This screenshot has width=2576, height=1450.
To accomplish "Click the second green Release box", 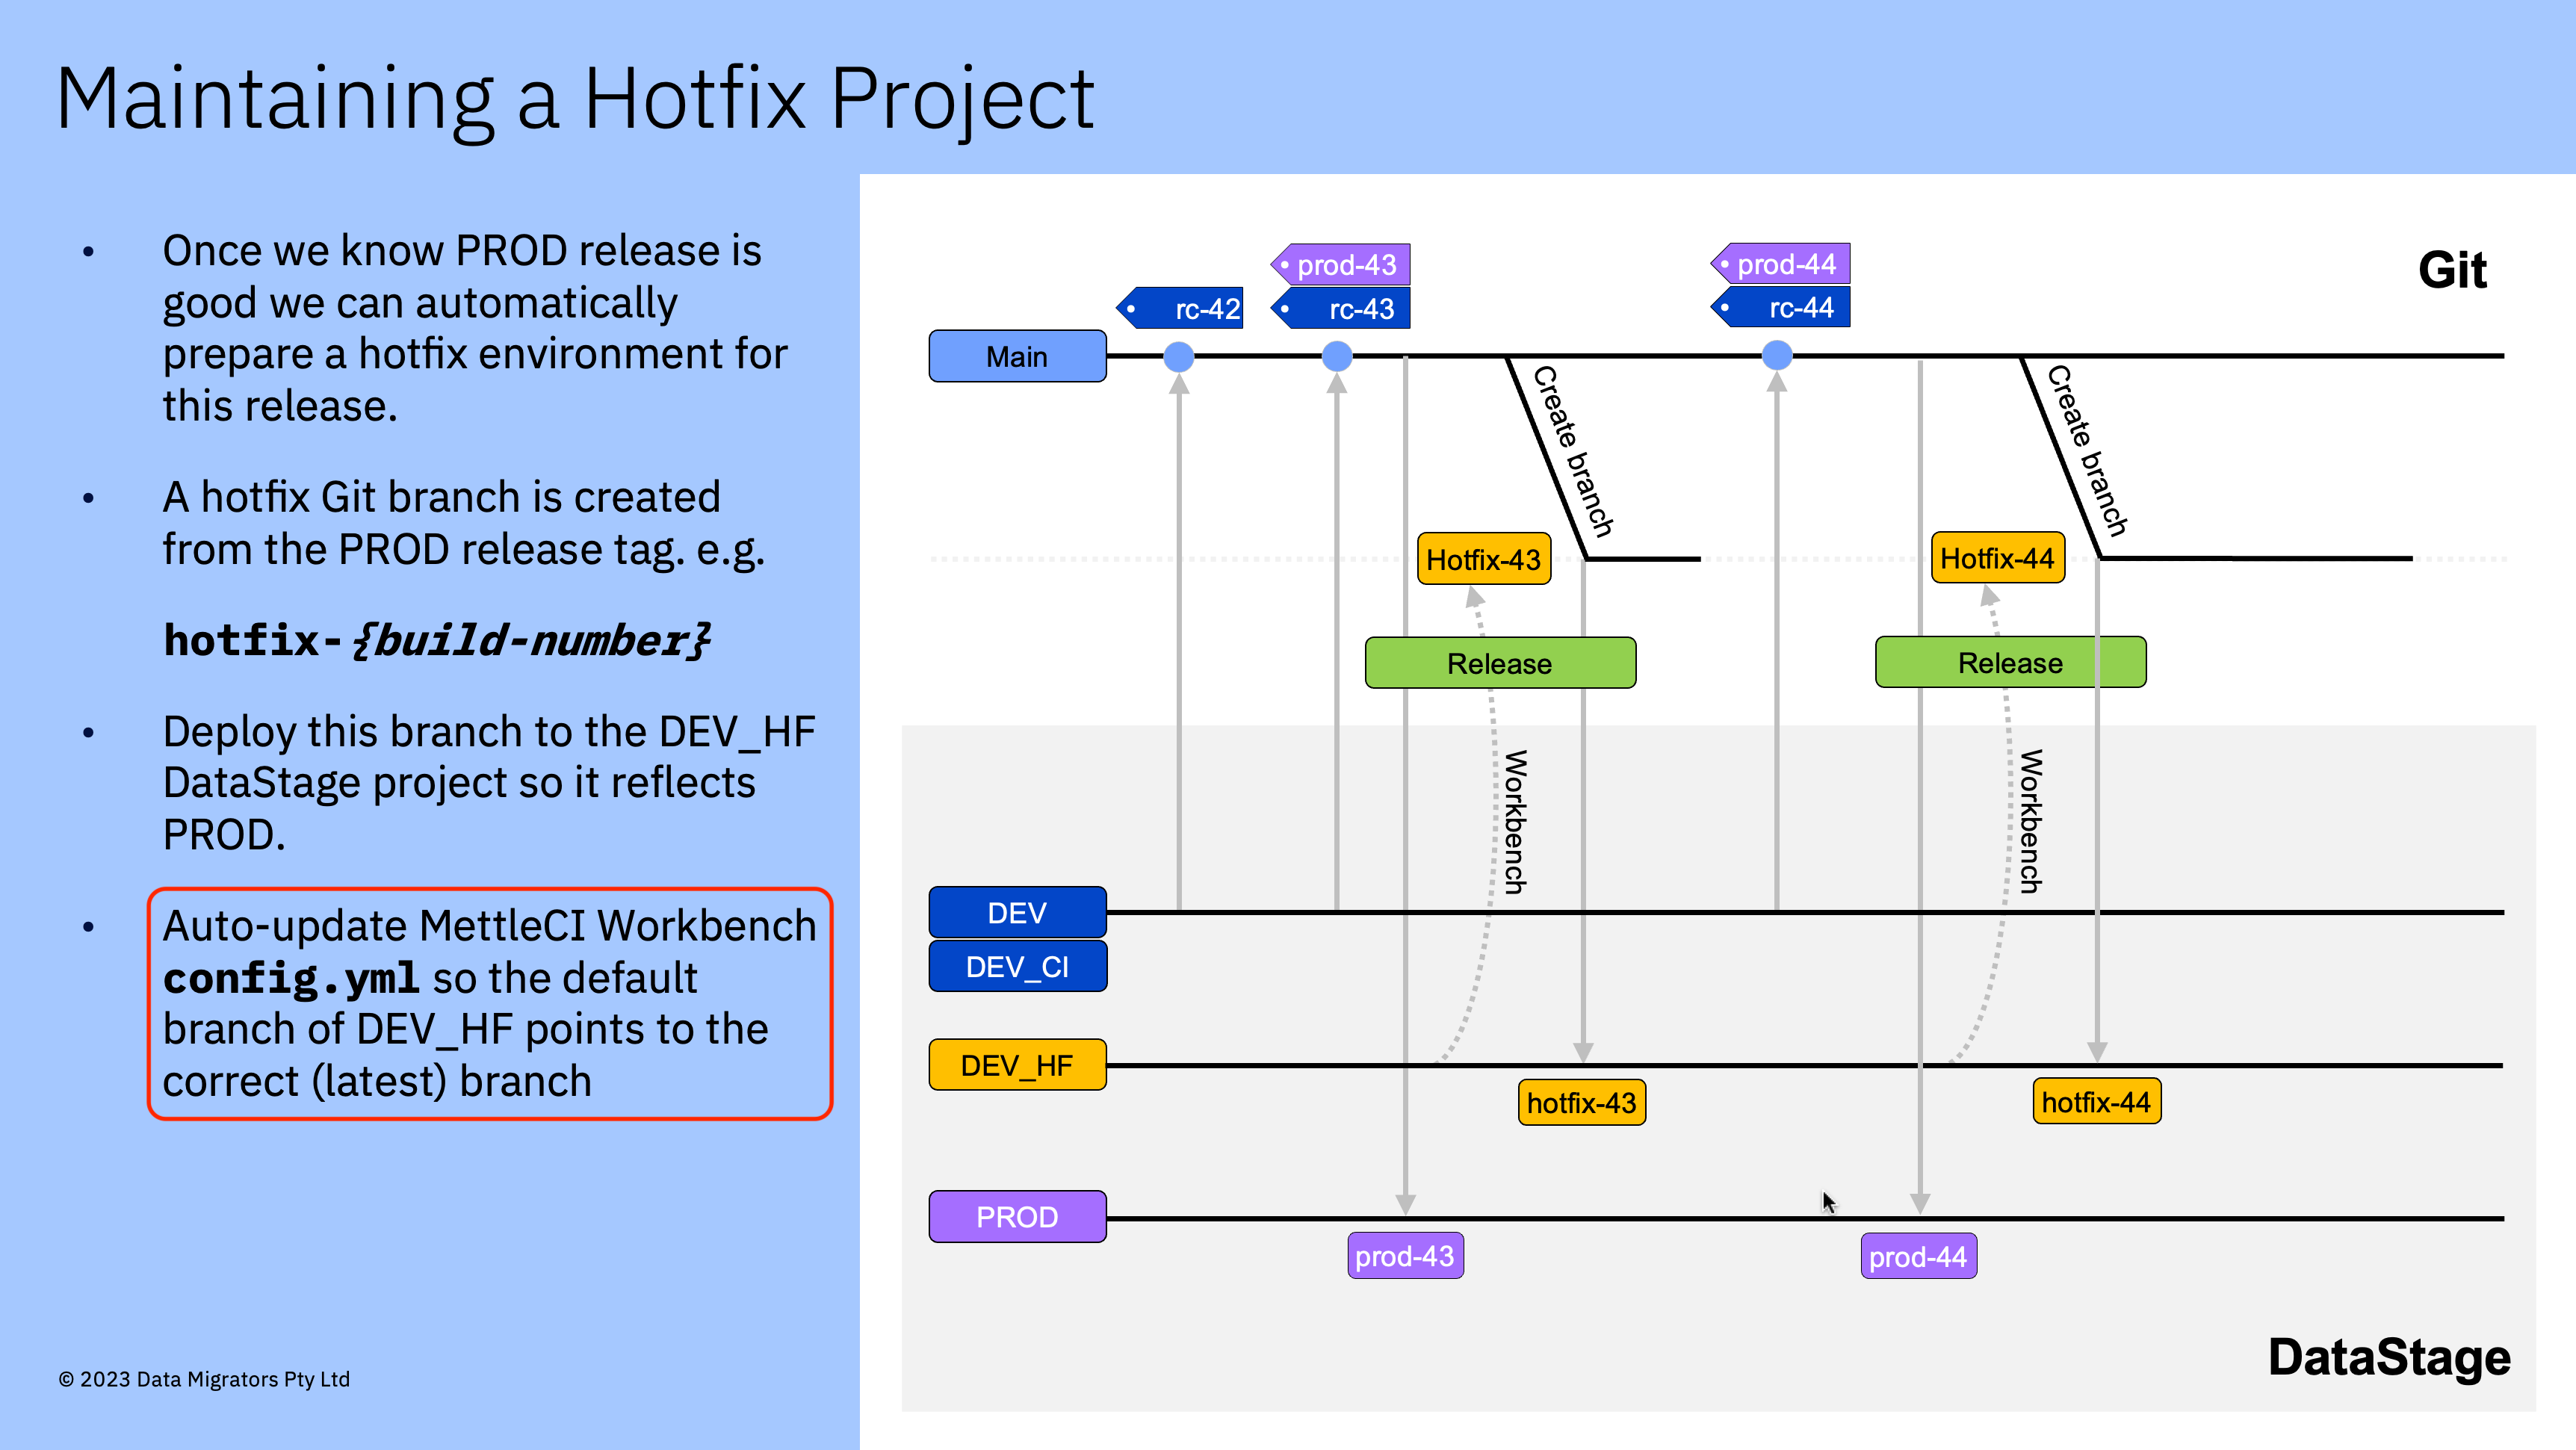I will tap(2010, 662).
